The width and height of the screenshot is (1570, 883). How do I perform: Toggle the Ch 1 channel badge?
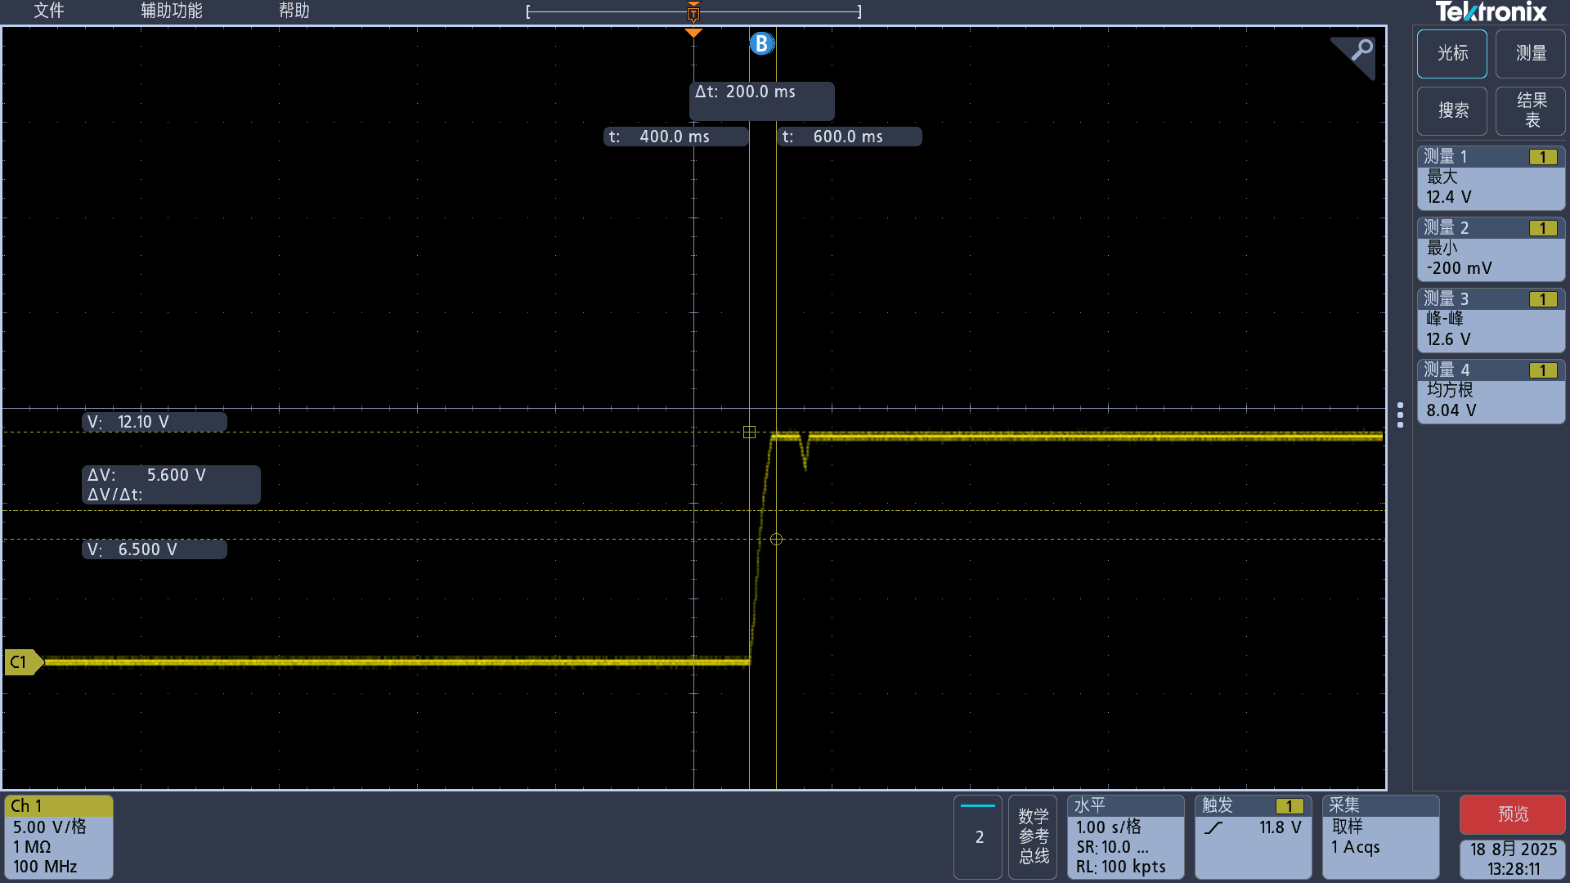coord(58,836)
